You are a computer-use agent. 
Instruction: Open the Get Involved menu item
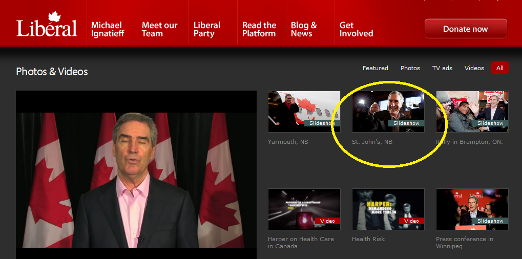(356, 29)
